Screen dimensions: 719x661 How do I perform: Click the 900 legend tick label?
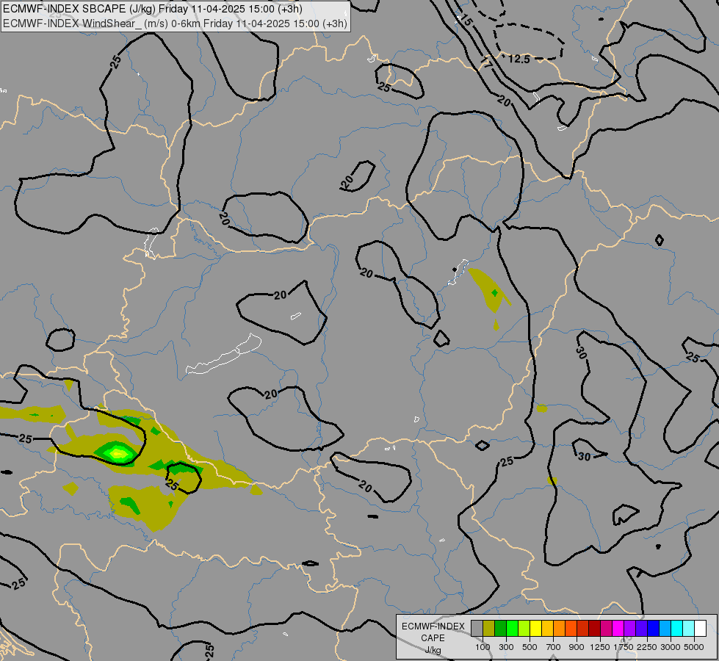[577, 647]
